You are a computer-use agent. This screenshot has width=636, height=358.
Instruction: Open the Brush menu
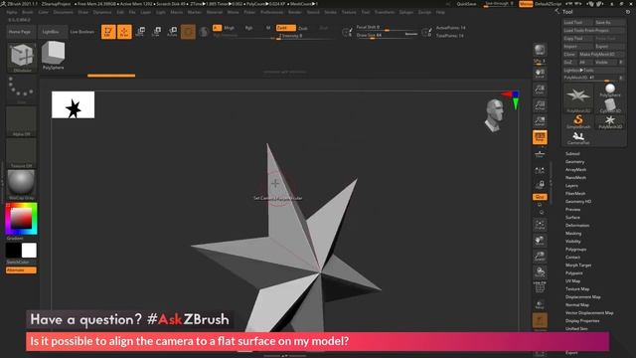[27, 12]
